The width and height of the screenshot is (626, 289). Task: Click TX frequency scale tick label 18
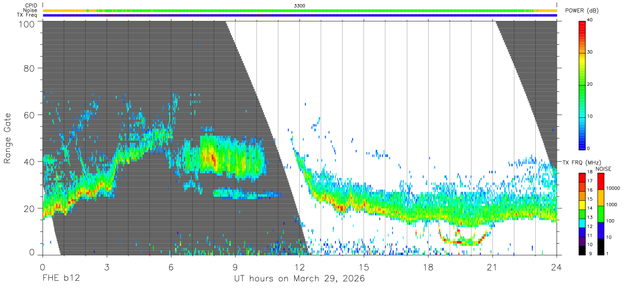click(590, 172)
